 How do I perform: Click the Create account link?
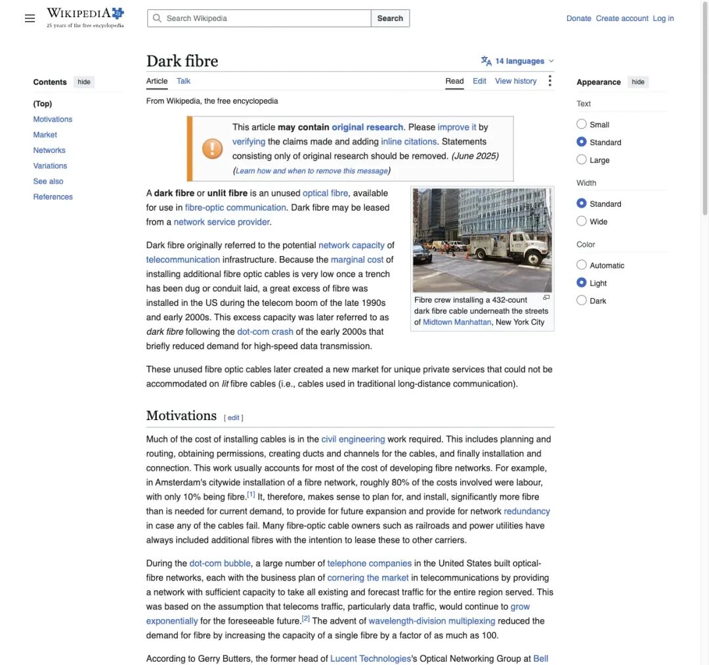[x=622, y=18]
